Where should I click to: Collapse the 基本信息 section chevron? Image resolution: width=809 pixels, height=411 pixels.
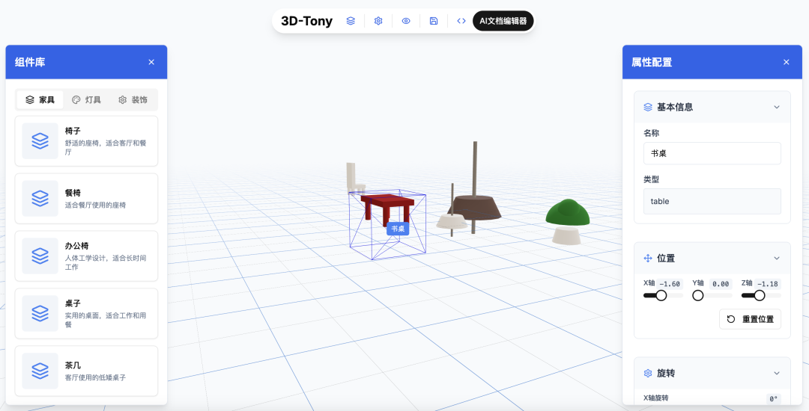point(777,107)
